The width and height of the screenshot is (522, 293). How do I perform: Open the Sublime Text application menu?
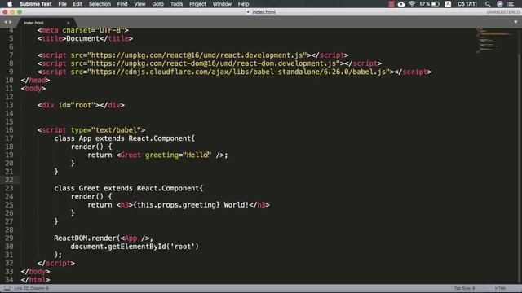coord(35,4)
